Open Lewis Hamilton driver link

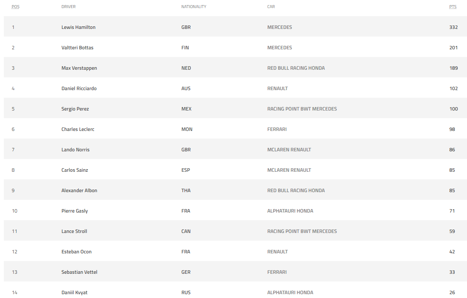coord(78,27)
